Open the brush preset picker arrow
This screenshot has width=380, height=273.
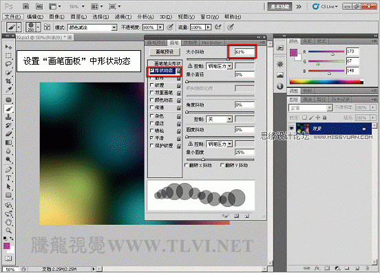pos(38,27)
